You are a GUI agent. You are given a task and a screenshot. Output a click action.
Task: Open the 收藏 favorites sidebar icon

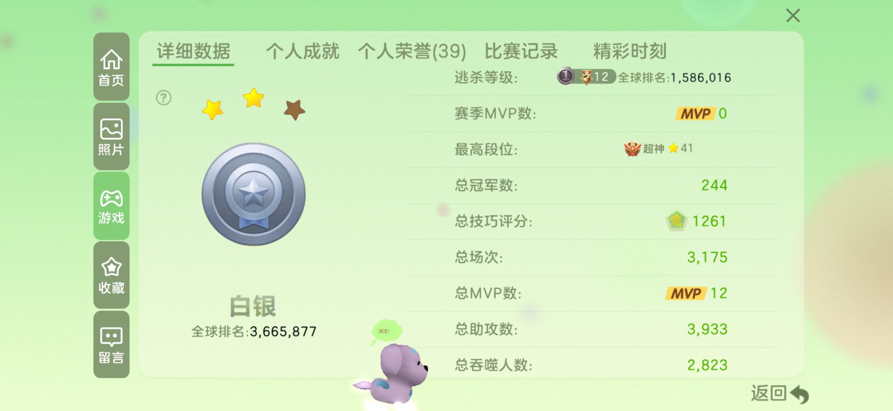click(x=111, y=275)
